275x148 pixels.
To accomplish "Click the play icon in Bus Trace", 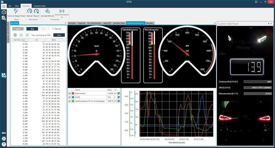I will point(15,35).
